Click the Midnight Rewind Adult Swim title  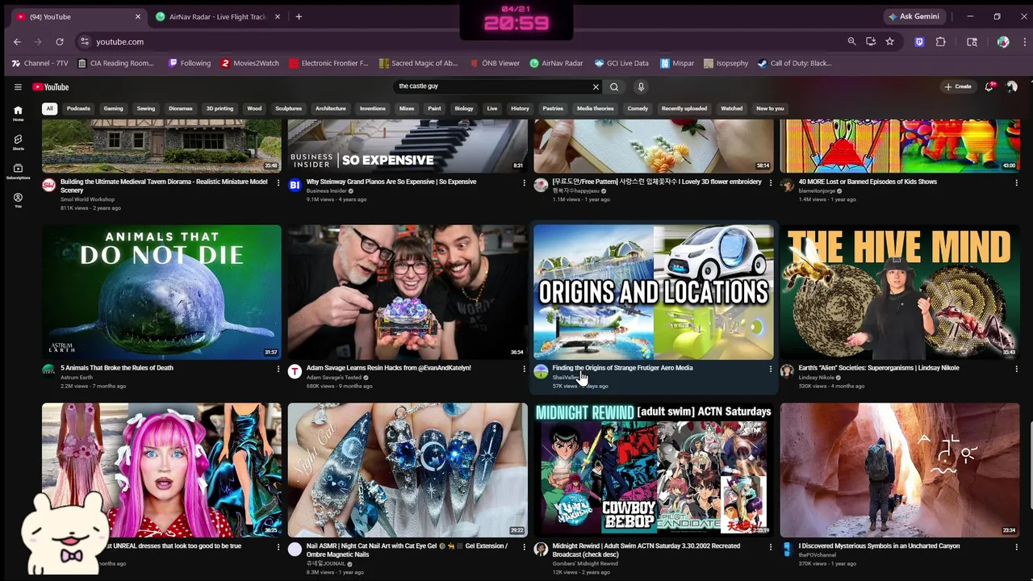coord(646,550)
